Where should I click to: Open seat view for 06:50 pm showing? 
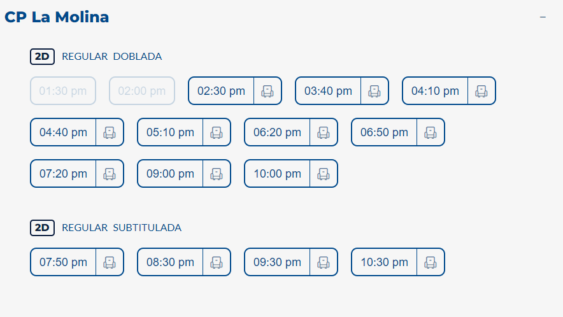coord(431,132)
